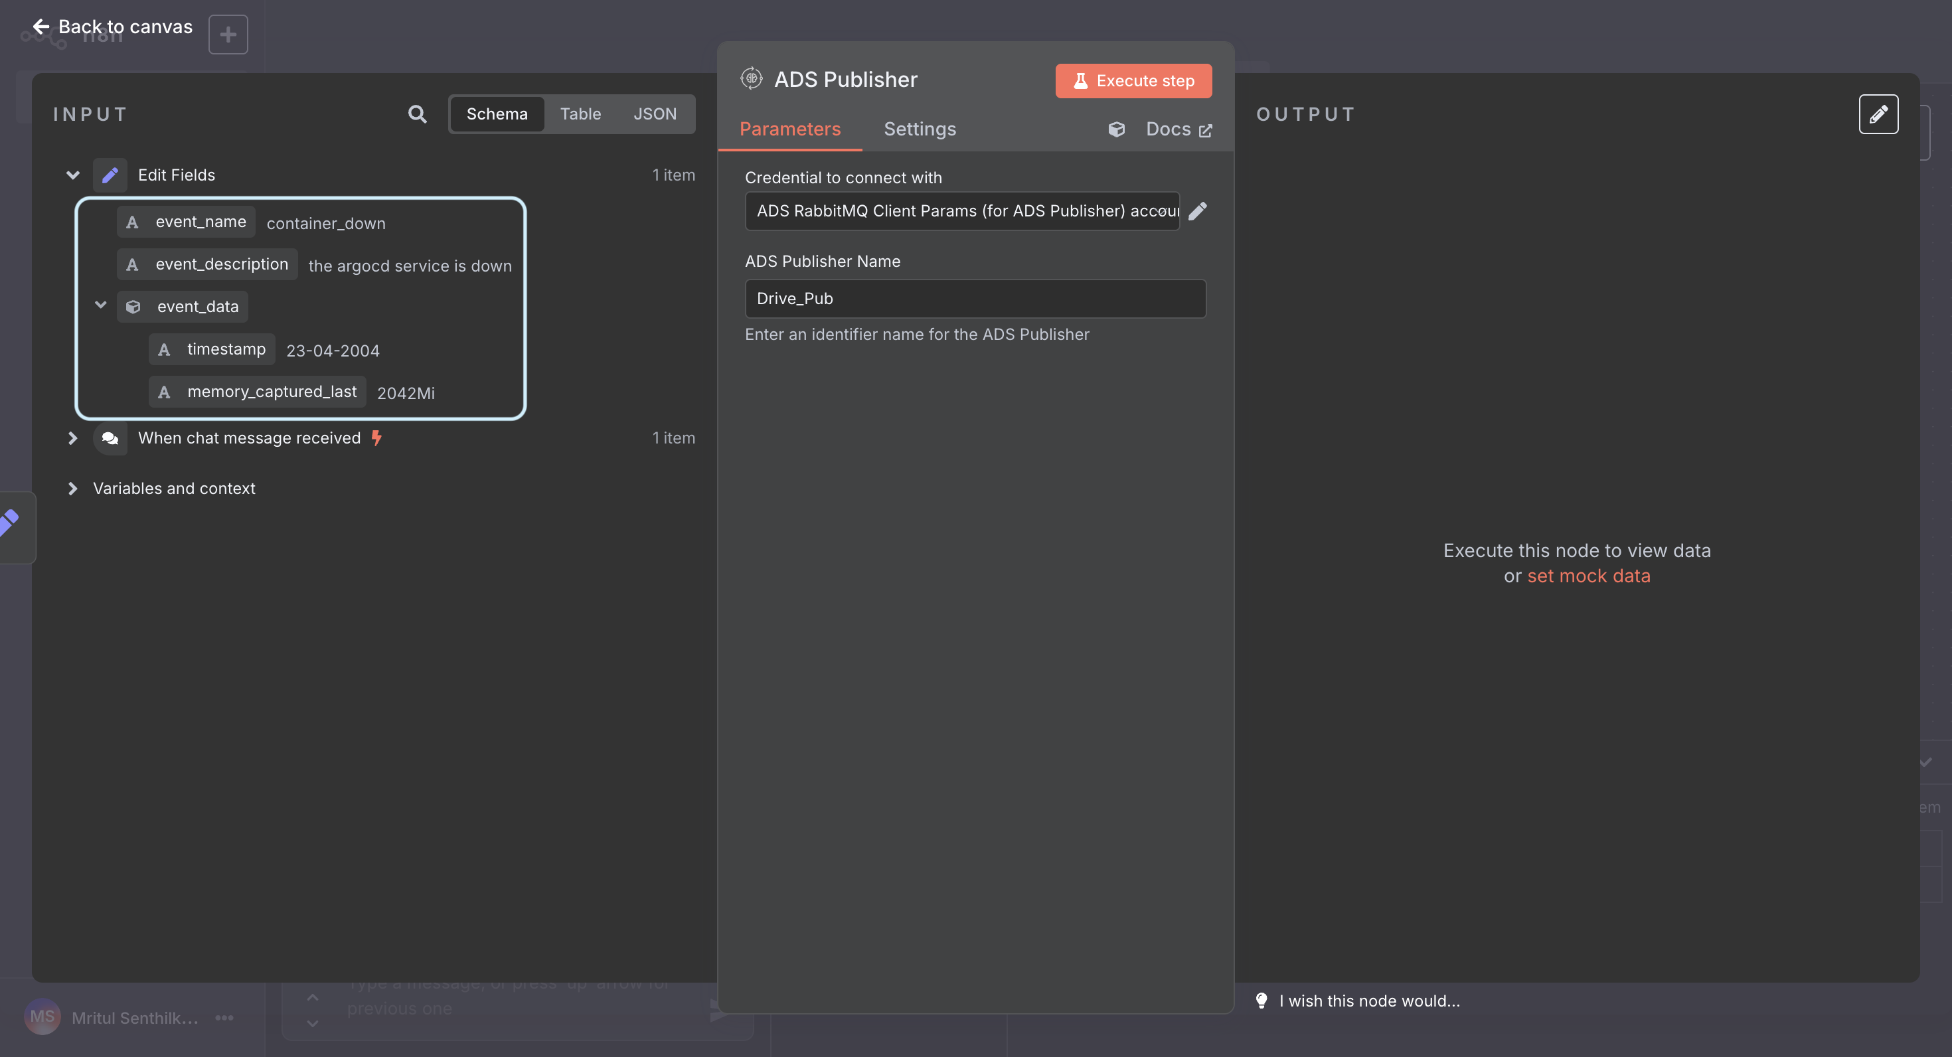Open the three dots menu beside the username

(224, 1018)
